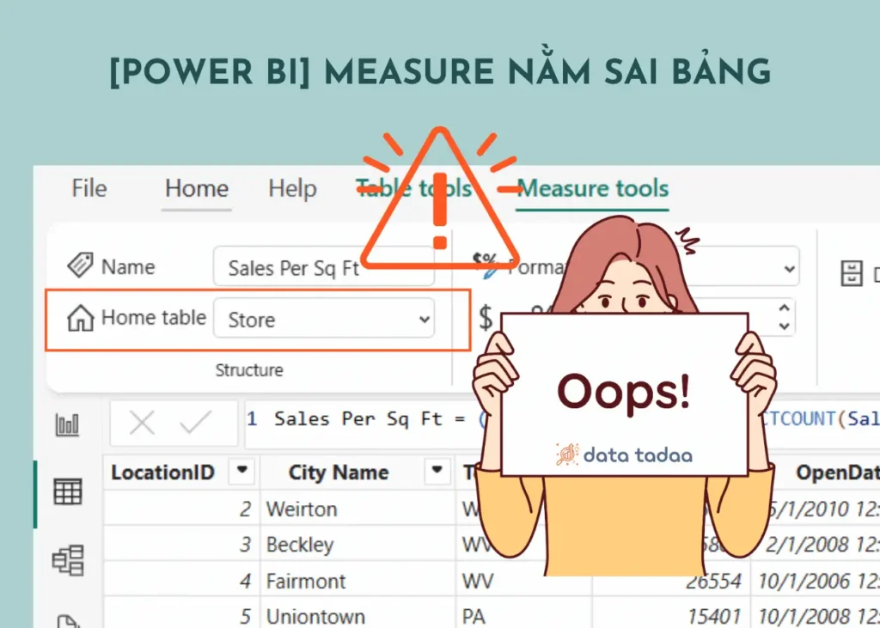
Task: Decrease decimal places with down arrow
Action: [x=785, y=326]
